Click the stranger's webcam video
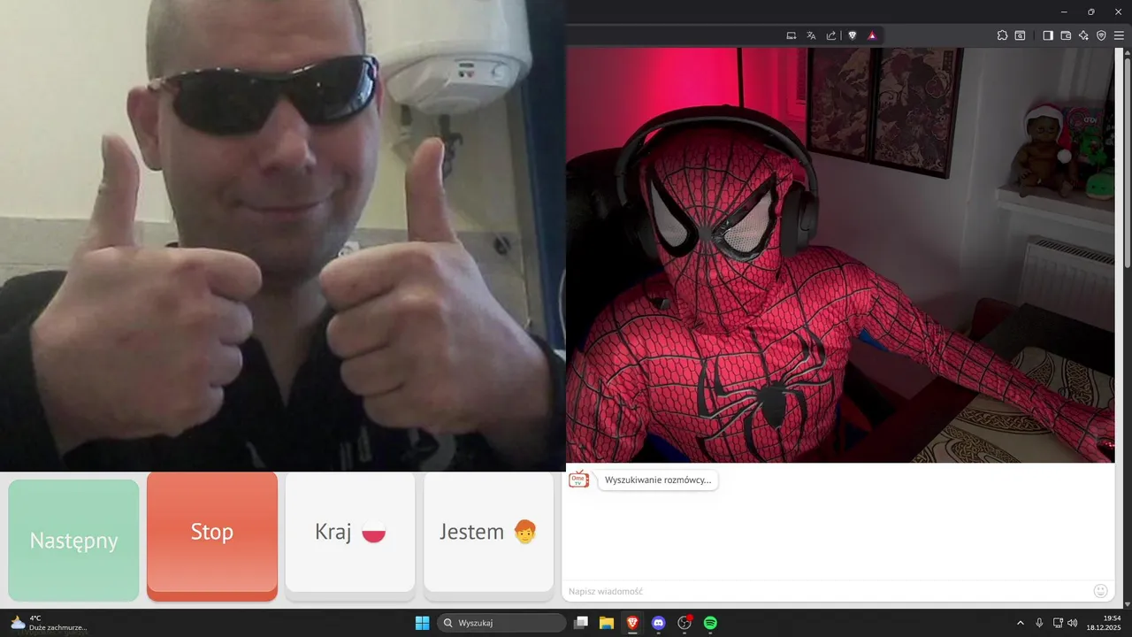1132x637 pixels. pyautogui.click(x=282, y=235)
